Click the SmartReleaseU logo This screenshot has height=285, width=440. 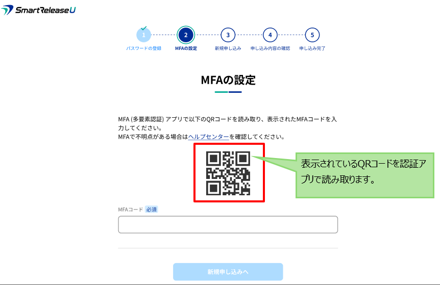(x=39, y=10)
